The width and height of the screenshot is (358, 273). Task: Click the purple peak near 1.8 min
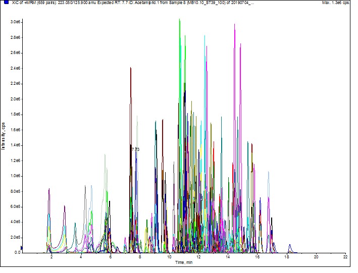pyautogui.click(x=49, y=189)
